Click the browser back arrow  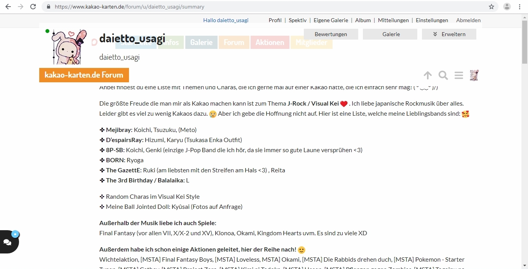(x=8, y=7)
